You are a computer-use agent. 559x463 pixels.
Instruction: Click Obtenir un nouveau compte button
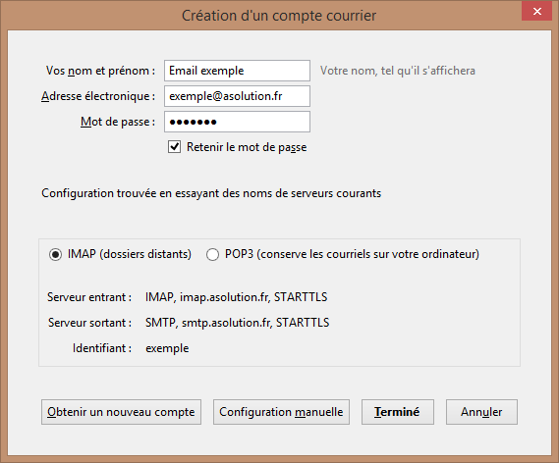[x=121, y=412]
